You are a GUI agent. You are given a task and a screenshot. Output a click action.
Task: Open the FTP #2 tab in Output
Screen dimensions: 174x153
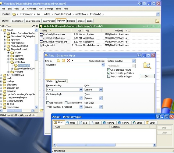(x=124, y=123)
